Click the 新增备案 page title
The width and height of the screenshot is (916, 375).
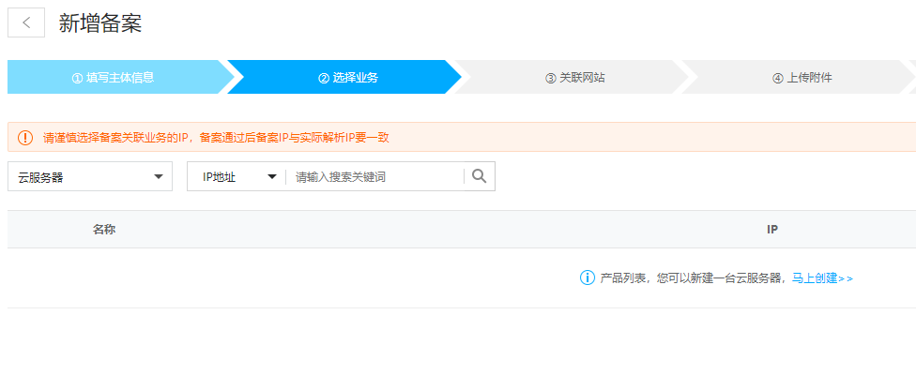point(100,23)
